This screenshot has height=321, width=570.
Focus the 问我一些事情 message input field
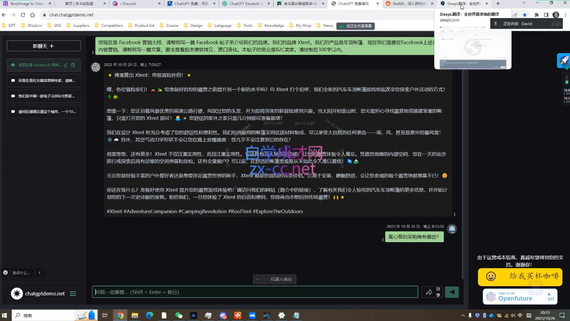click(x=255, y=292)
